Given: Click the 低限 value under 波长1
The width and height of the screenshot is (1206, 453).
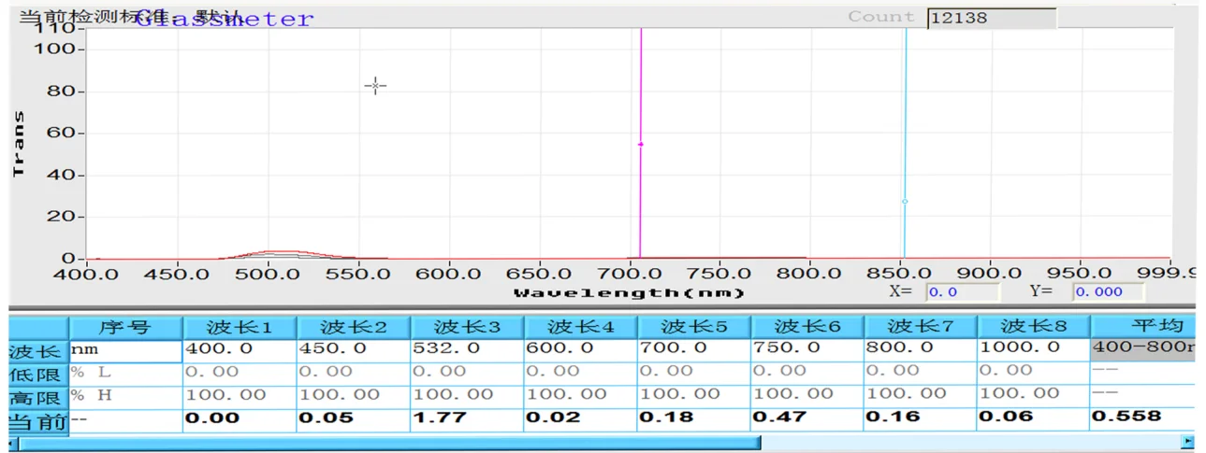Looking at the screenshot, I should pyautogui.click(x=240, y=374).
